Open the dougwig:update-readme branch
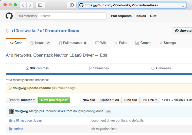This screenshot has width=192, height=135. click(32, 88)
